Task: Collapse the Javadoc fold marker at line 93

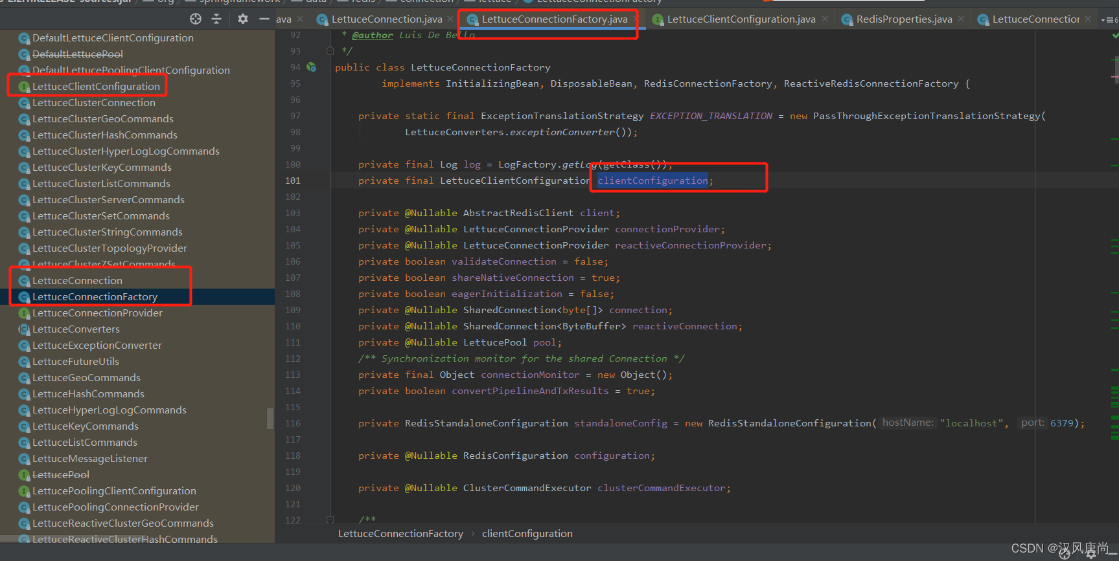Action: (x=330, y=50)
